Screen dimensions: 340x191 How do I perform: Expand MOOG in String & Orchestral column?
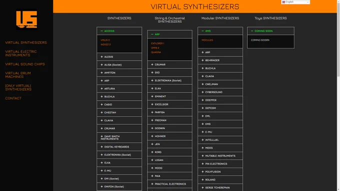coord(170,168)
